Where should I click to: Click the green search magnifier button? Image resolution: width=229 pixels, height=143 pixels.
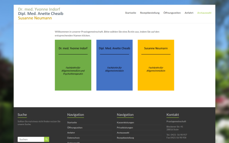click(x=47, y=139)
